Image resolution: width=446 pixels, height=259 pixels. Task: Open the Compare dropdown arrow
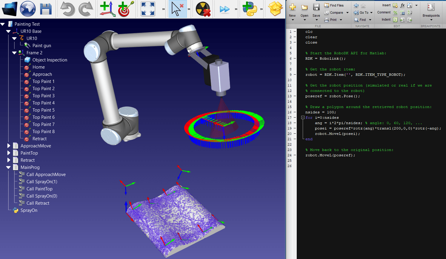pos(347,12)
